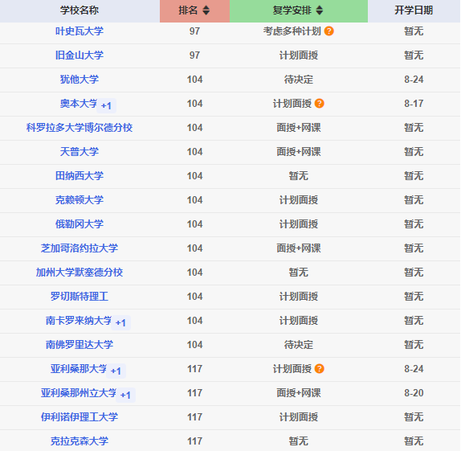Sort the table by 复学安排 column arrows
This screenshot has width=461, height=451.
point(320,10)
